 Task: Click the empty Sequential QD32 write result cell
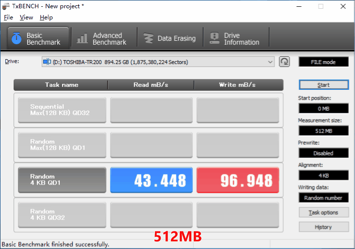point(238,110)
